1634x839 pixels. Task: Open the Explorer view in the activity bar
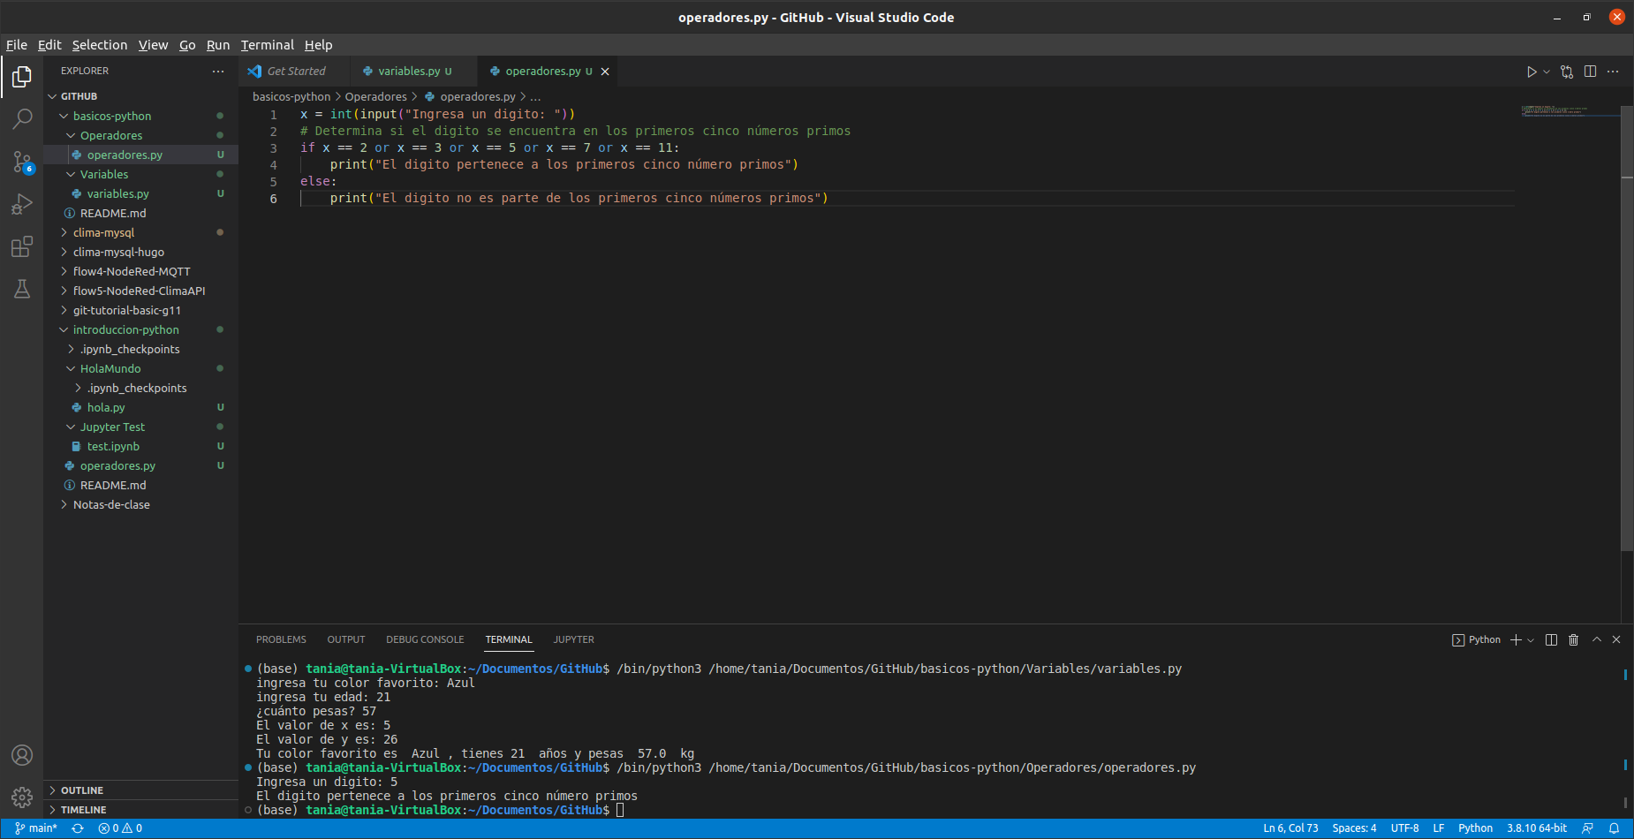22,77
